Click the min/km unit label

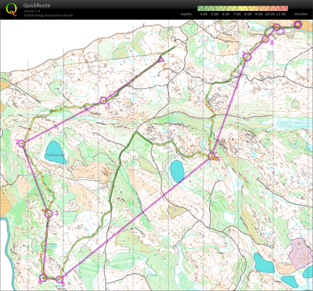click(x=301, y=14)
